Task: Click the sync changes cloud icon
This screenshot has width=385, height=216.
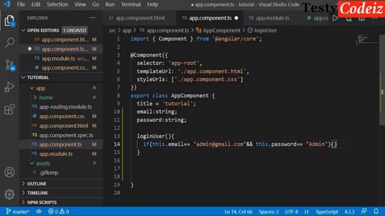Action: (x=38, y=211)
